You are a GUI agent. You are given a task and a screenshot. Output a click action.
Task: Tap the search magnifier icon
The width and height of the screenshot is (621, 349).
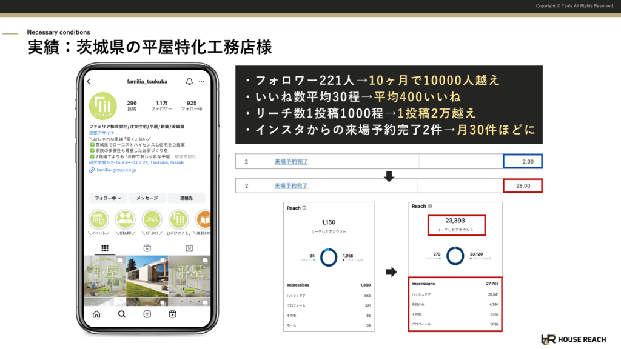click(x=121, y=314)
